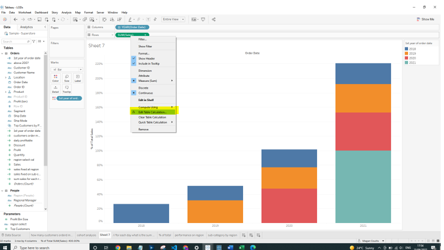
Task: Switch to the cohort analysis tab
Action: pyautogui.click(x=87, y=235)
